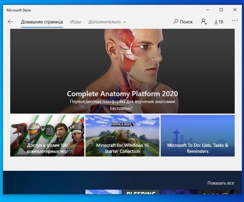Image resolution: width=244 pixels, height=202 pixels.
Task: Minimize the Microsoft Store window
Action: 207,10
